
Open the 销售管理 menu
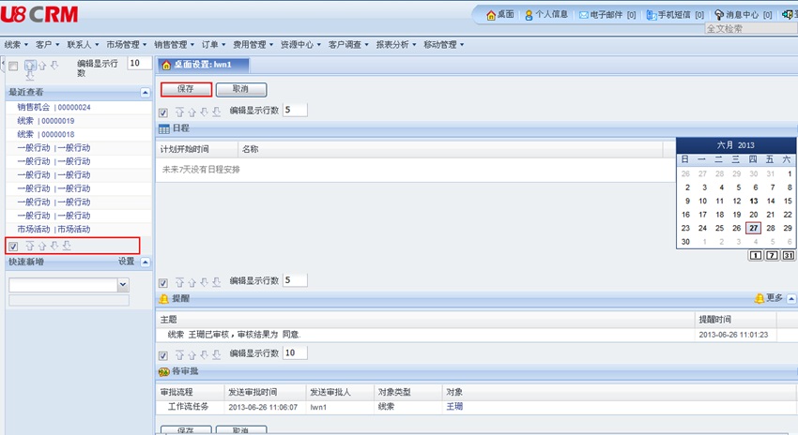point(175,45)
